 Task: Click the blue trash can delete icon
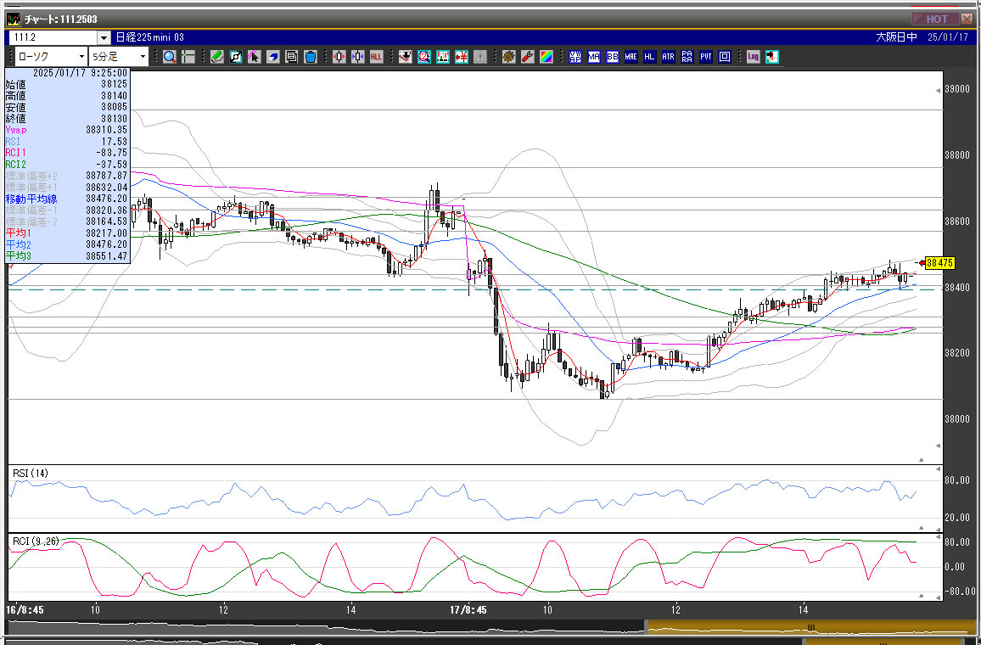[x=311, y=57]
